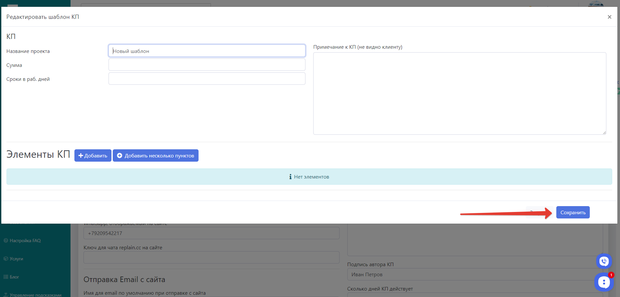Click circled plus icon on multi-add button
The image size is (620, 297).
[120, 155]
